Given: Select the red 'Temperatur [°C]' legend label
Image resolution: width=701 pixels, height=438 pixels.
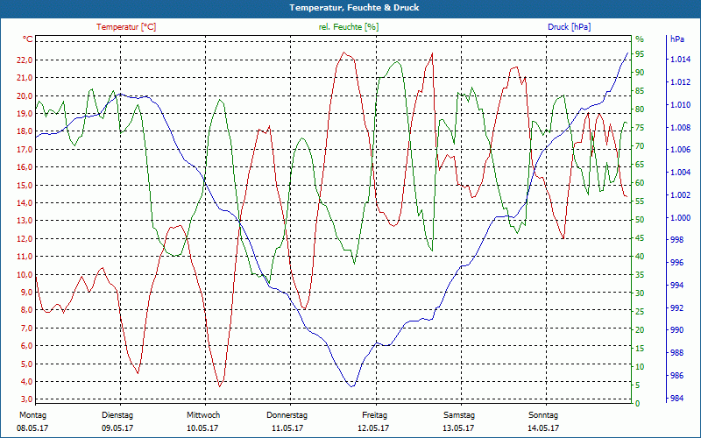Looking at the screenshot, I should tap(126, 27).
